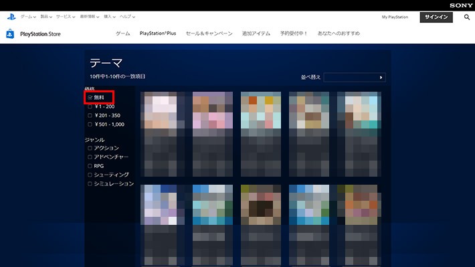The image size is (475, 267).
Task: Uncheck the 無料 price filter
Action: [90, 98]
